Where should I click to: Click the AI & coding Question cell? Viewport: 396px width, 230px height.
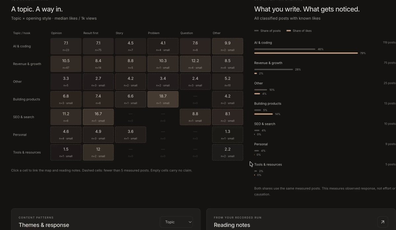pos(195,46)
